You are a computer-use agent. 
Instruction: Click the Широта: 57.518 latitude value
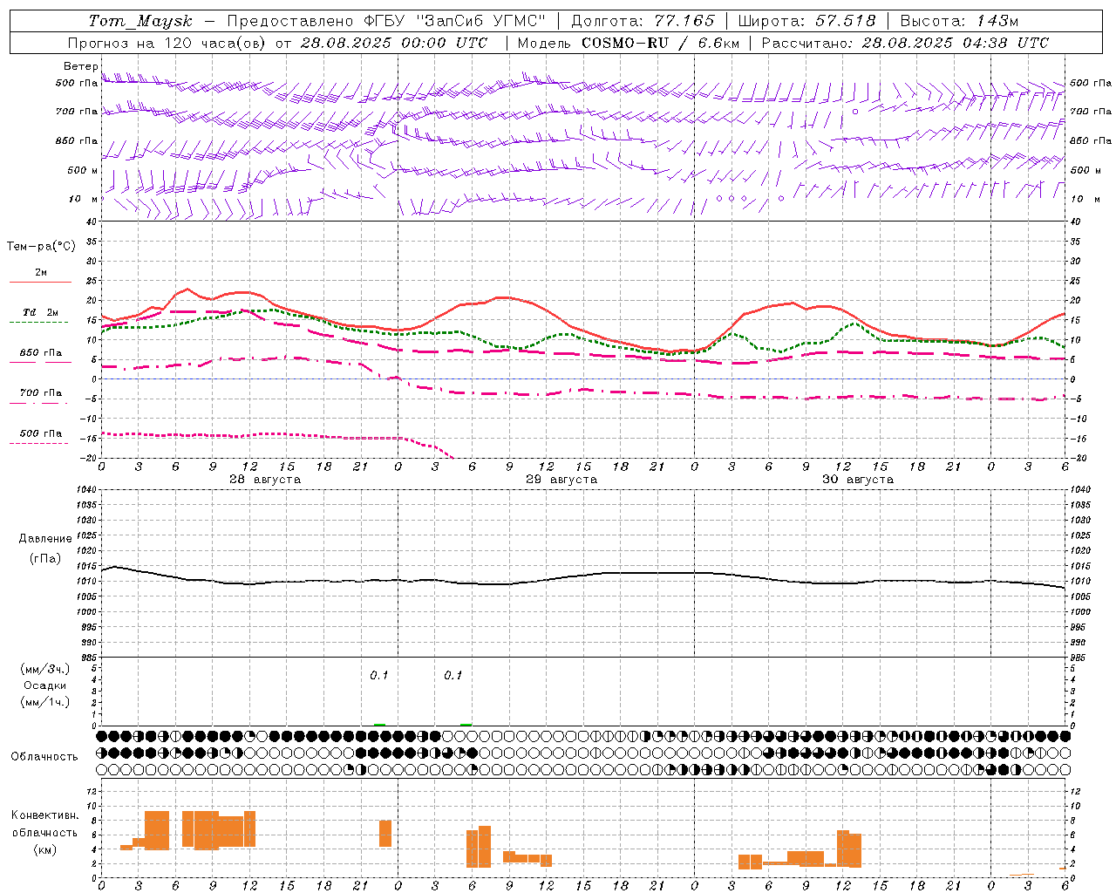point(806,21)
